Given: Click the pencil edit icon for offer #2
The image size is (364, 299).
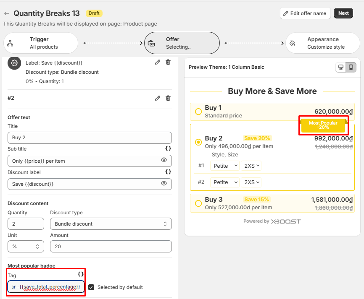Looking at the screenshot, I should [158, 98].
